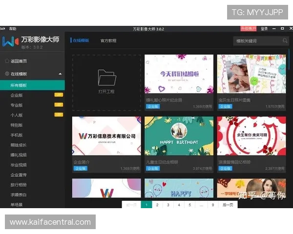This screenshot has height=234, width=293.
Task: Open the bottom-row W logo template thumbnail
Action: (106, 188)
